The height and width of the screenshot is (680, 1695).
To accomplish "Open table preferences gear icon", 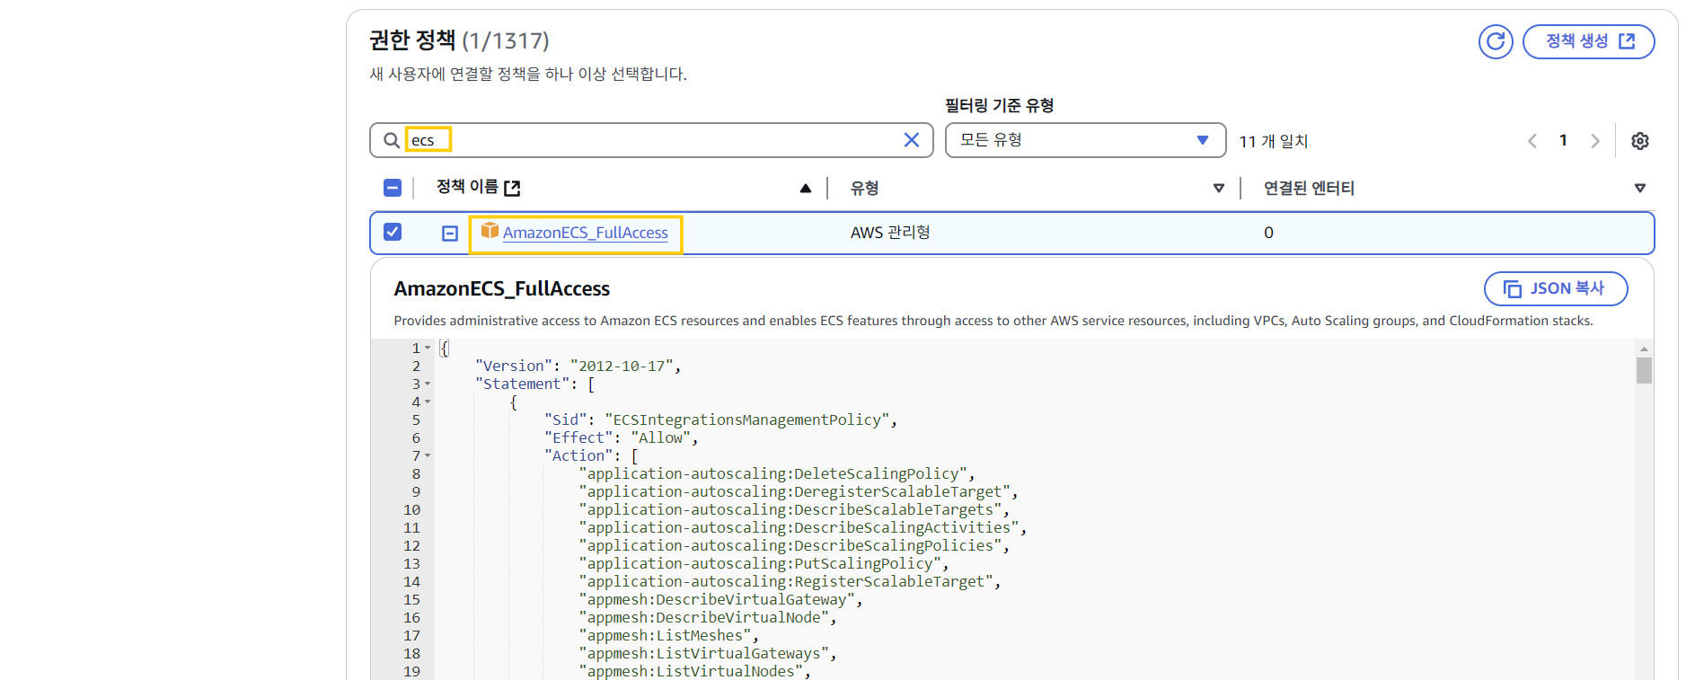I will 1640,141.
